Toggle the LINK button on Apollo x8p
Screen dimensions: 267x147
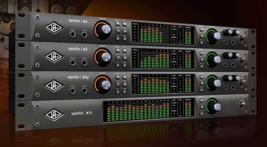tap(125, 92)
